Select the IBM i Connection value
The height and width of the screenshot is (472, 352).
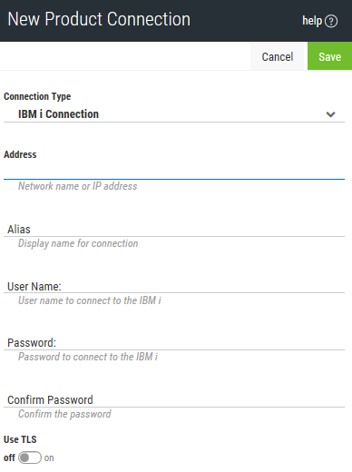[x=58, y=114]
